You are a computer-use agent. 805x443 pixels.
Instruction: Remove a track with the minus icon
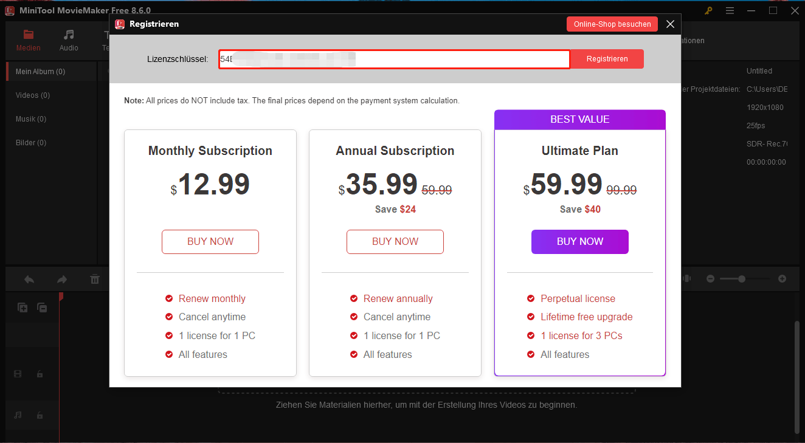42,308
